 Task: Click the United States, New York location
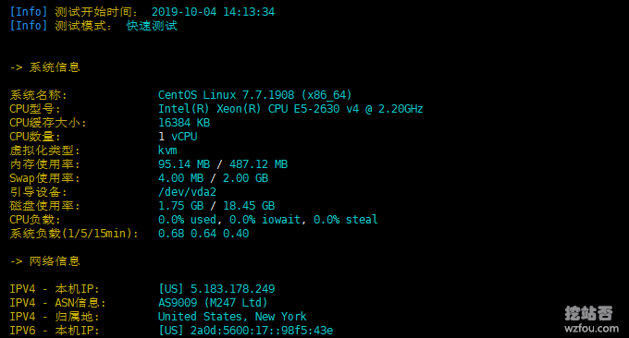(x=232, y=317)
